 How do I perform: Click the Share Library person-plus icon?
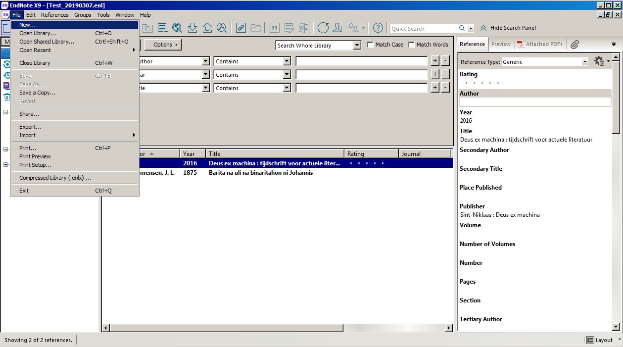tap(338, 28)
